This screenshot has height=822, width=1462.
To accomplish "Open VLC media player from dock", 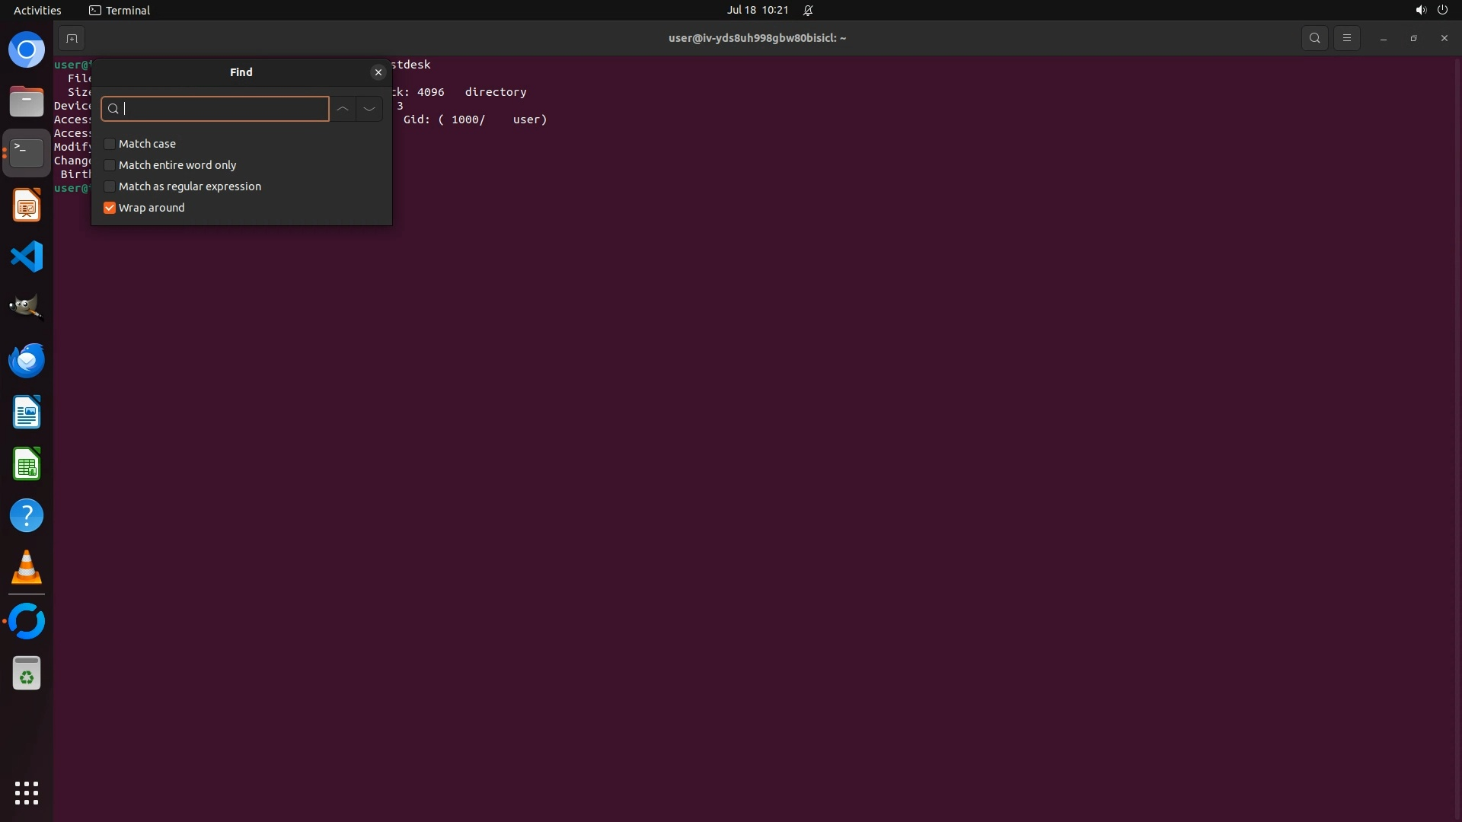I will [27, 567].
